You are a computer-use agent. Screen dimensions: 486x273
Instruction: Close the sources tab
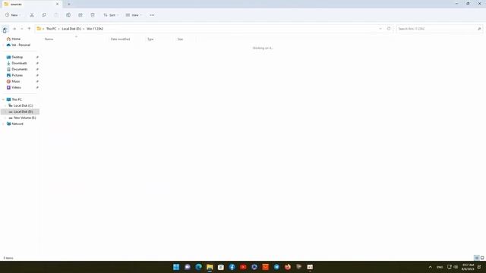pyautogui.click(x=57, y=5)
